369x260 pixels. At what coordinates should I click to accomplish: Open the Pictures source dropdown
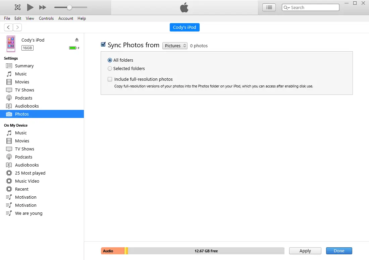pyautogui.click(x=175, y=46)
